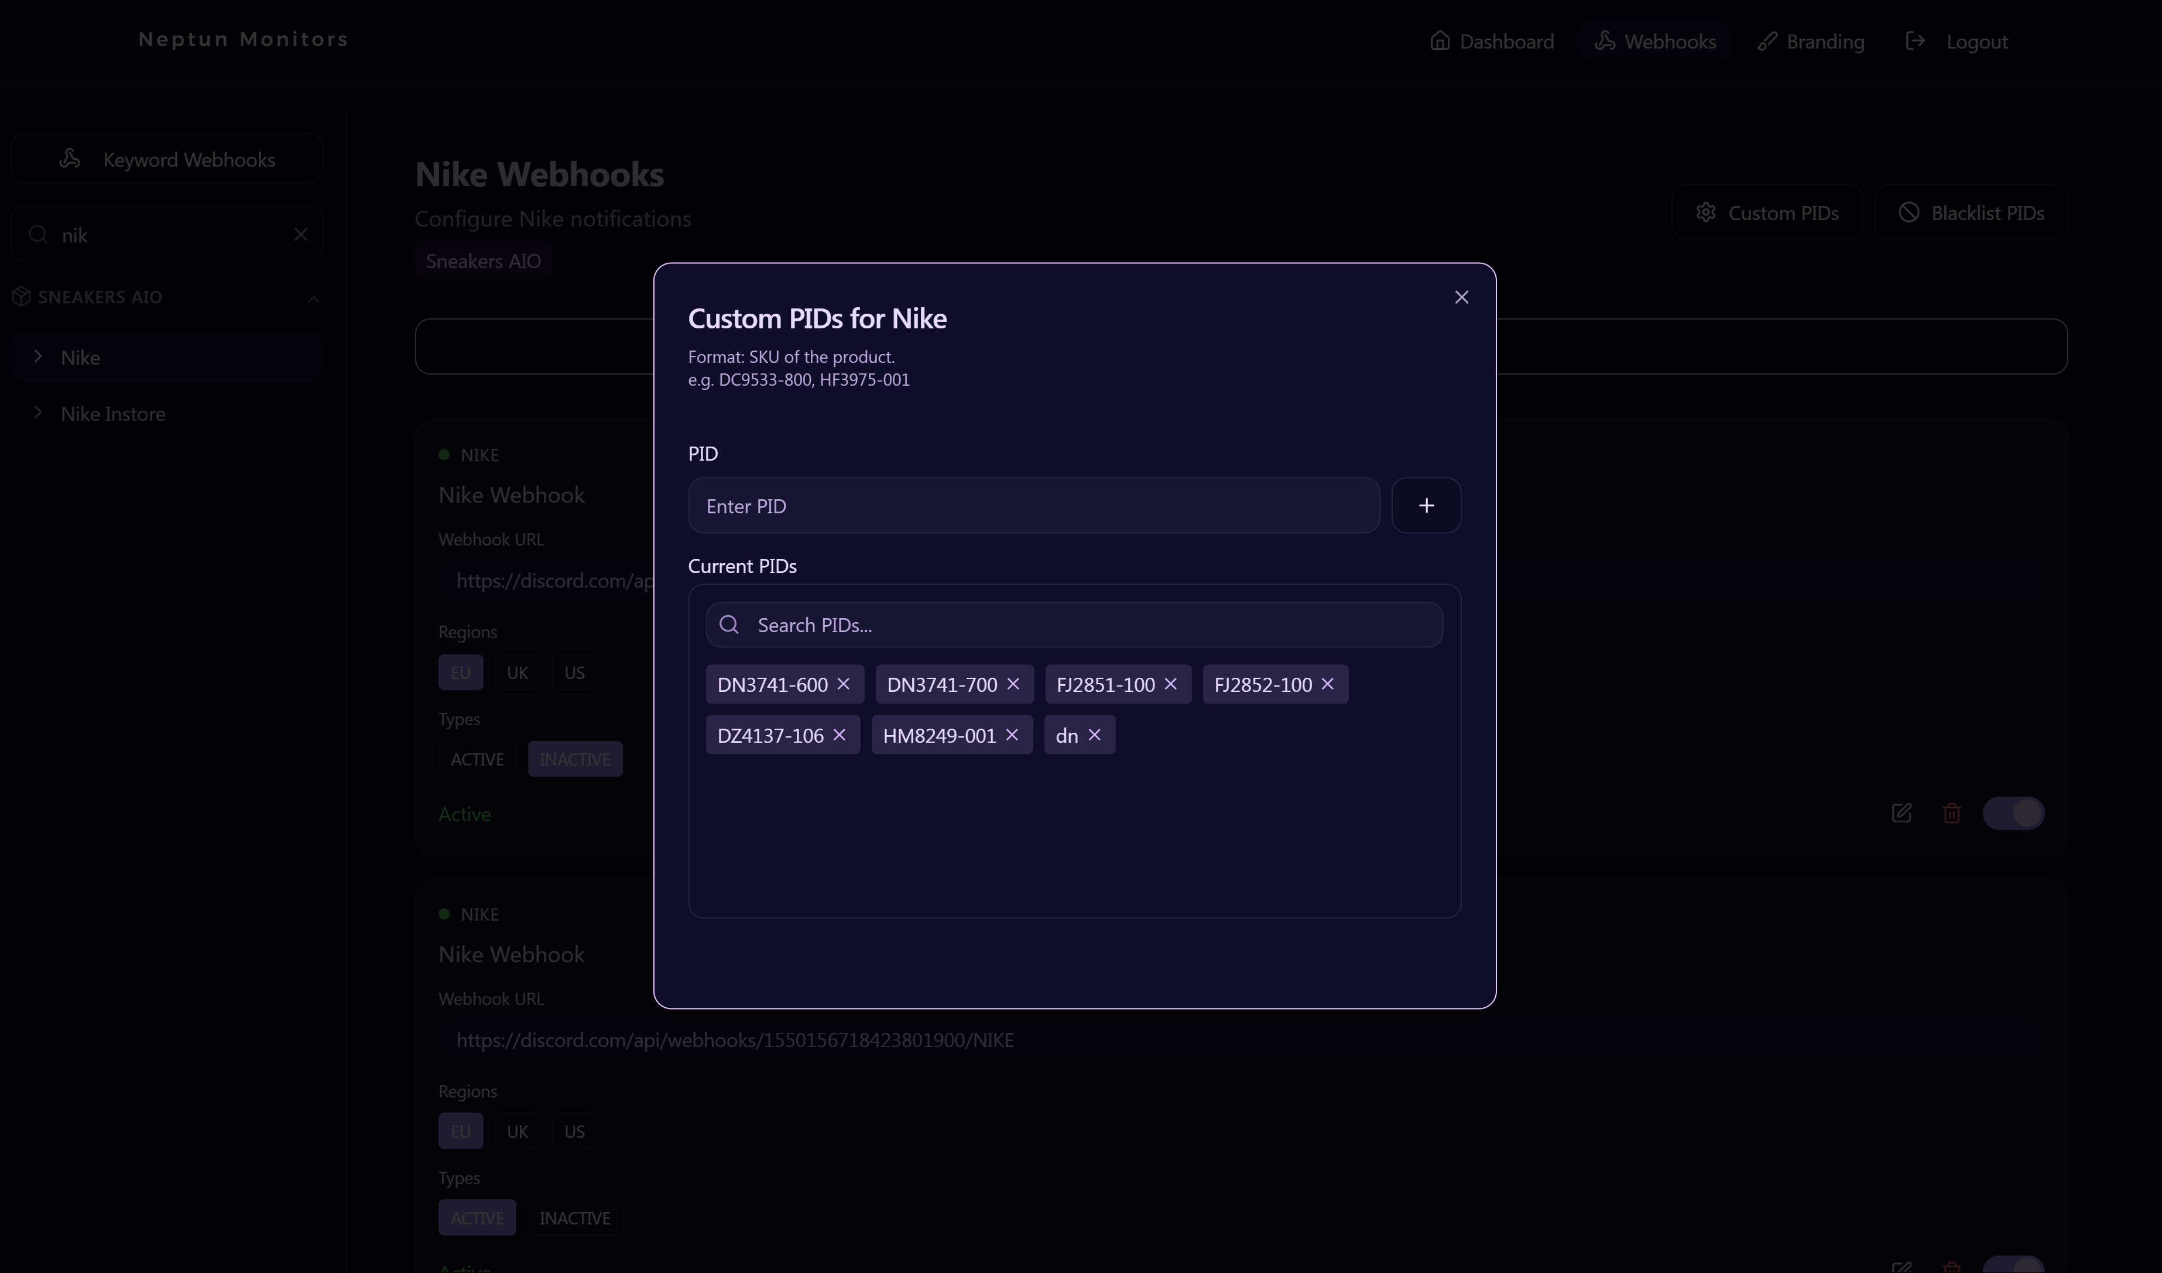Click the Keyword Webhooks button
2162x1273 pixels.
pos(166,160)
